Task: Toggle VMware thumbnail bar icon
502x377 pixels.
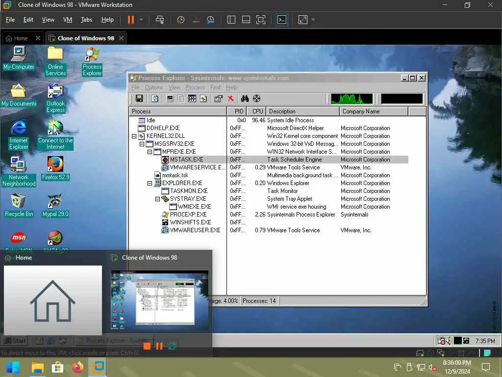Action: [x=246, y=20]
